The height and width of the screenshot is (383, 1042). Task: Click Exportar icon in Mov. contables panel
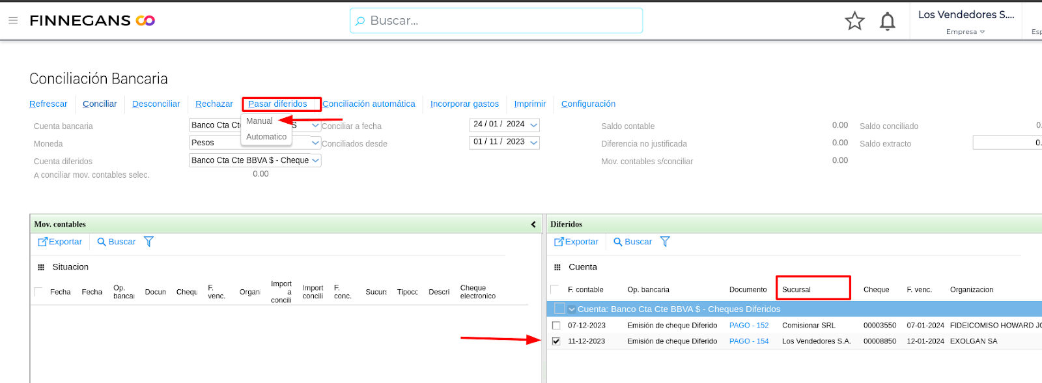43,242
